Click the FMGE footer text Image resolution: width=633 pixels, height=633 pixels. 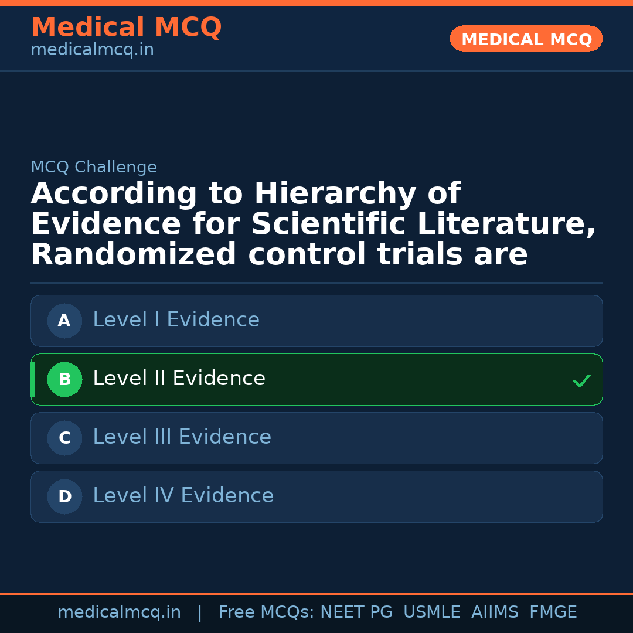[553, 612]
